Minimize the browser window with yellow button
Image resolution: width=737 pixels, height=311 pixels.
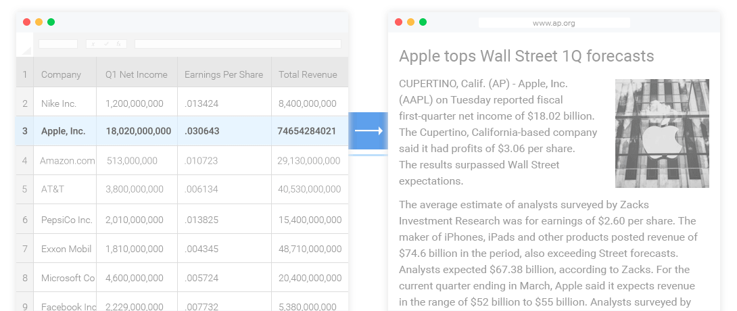(x=410, y=22)
